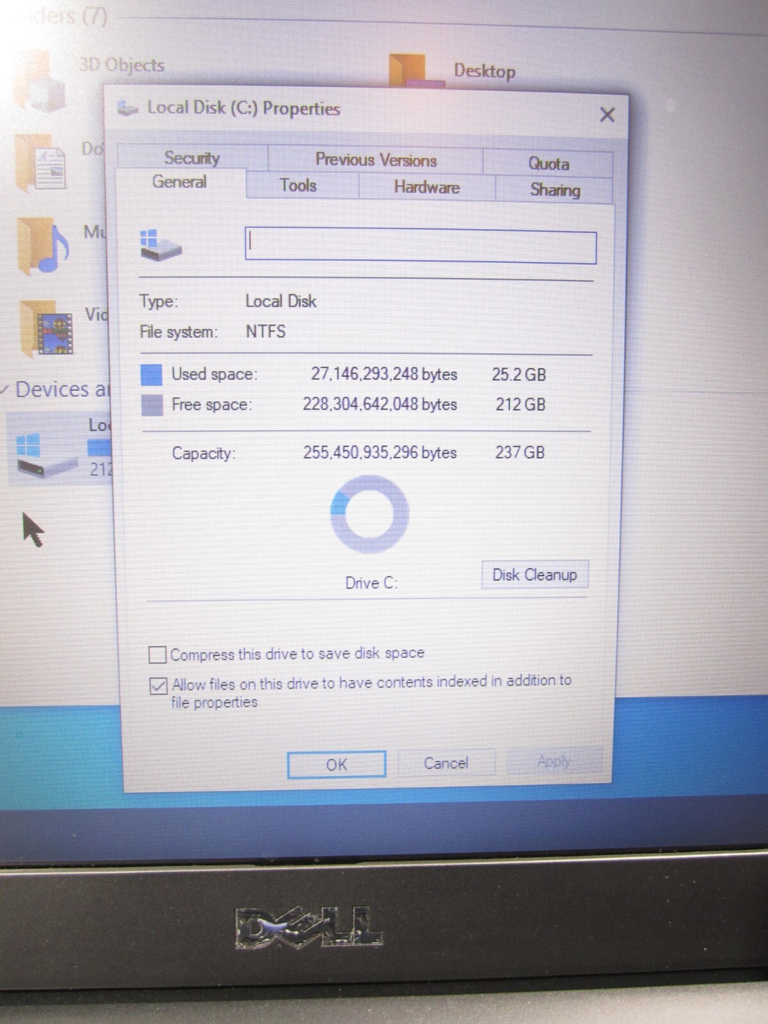
Task: Click the blue Used space swatch
Action: tap(151, 374)
